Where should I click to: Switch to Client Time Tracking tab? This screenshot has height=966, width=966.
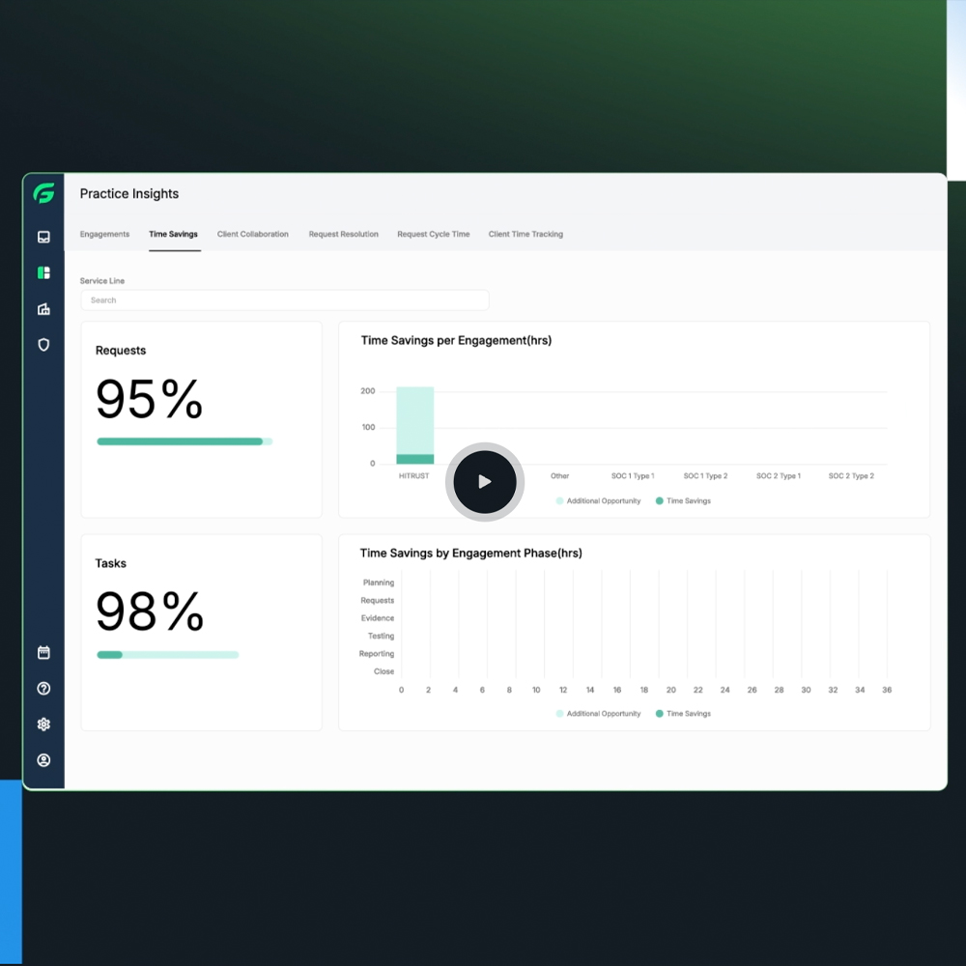pos(526,234)
